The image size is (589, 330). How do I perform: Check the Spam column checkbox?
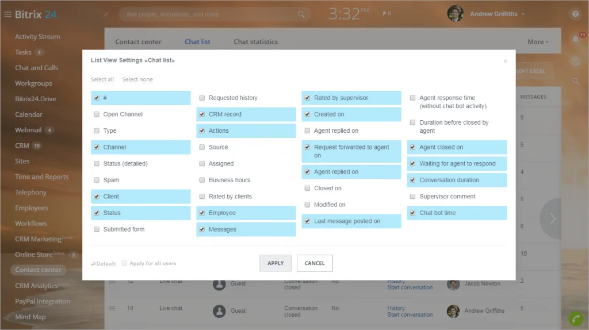pos(97,180)
